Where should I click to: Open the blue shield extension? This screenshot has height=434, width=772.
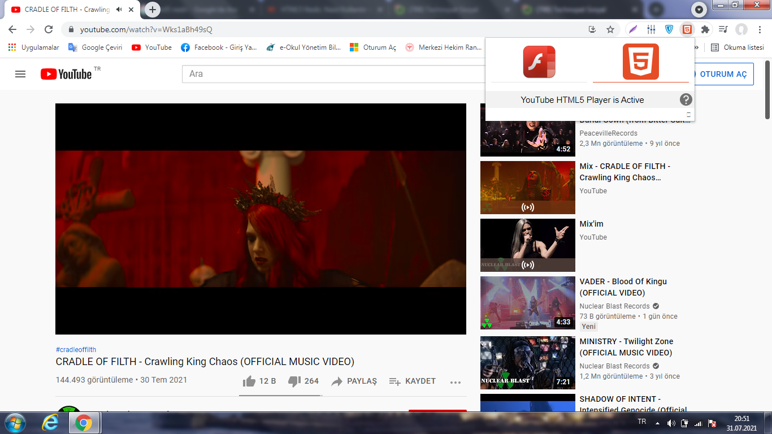pos(669,29)
